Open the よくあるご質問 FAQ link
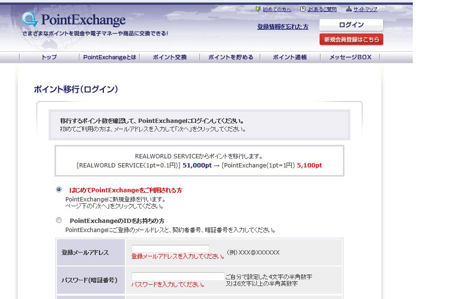 coord(322,10)
